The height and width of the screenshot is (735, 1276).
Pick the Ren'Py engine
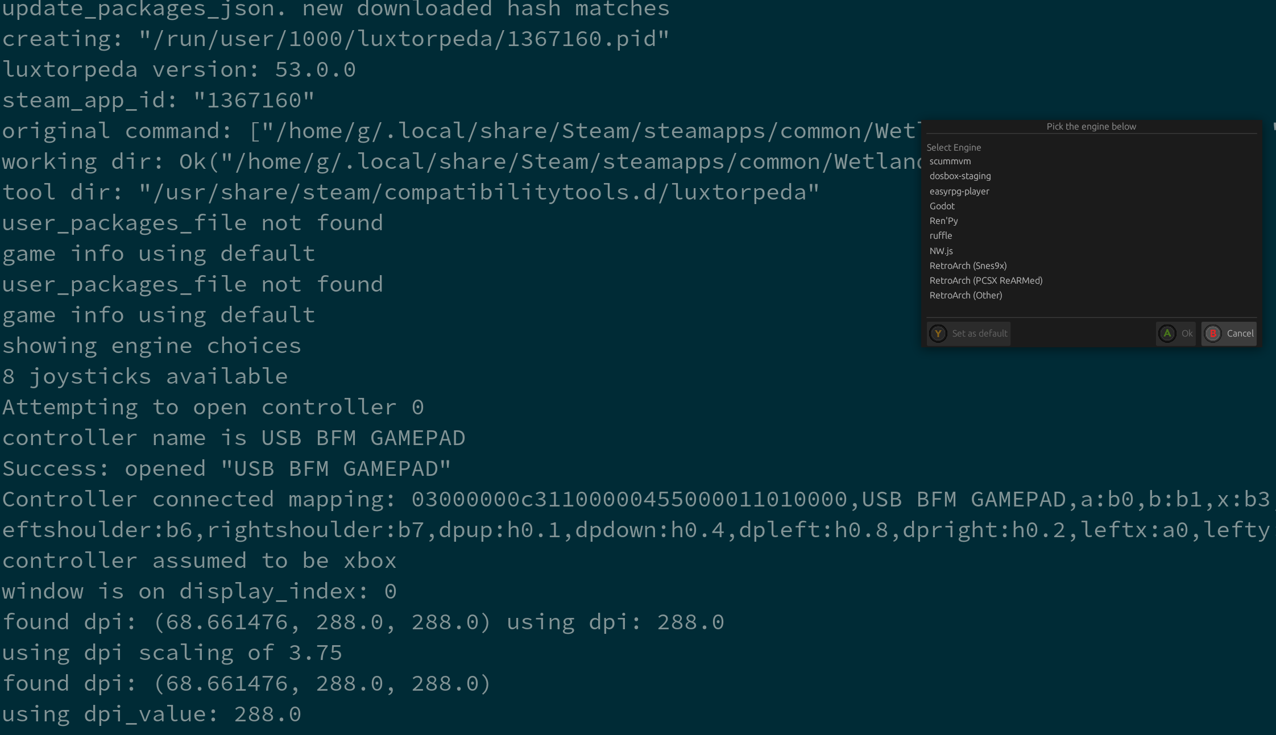pyautogui.click(x=944, y=221)
